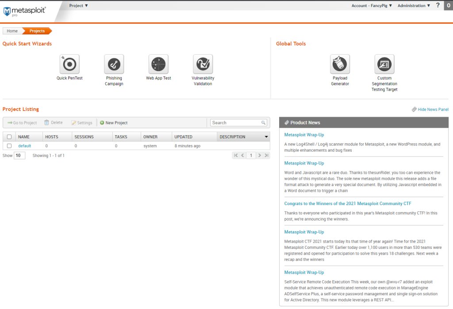Open the Administration dropdown menu
The image size is (453, 309).
click(x=414, y=5)
